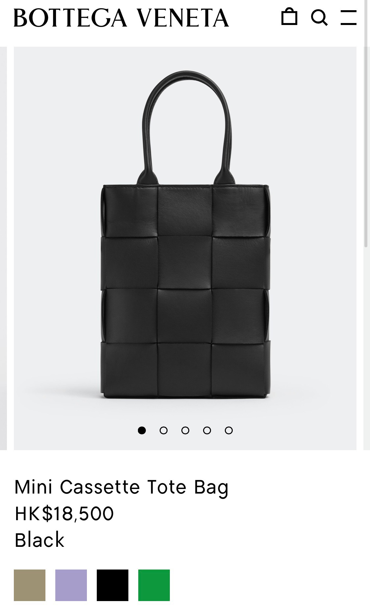Select the second carousel dot
Viewport: 370px width, 607px height.
[164, 430]
